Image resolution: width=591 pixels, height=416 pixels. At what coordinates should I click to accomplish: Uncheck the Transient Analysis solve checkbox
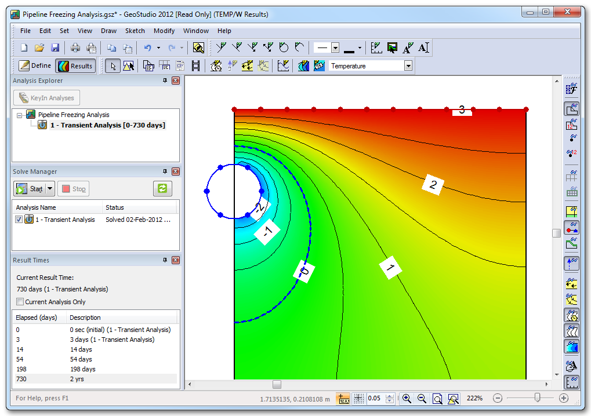click(x=19, y=219)
